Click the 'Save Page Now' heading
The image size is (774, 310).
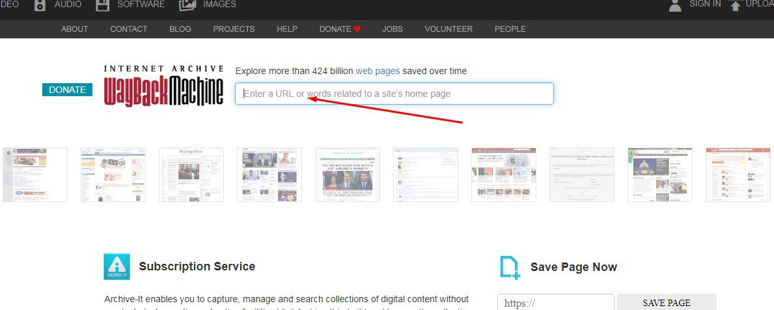[x=574, y=267]
